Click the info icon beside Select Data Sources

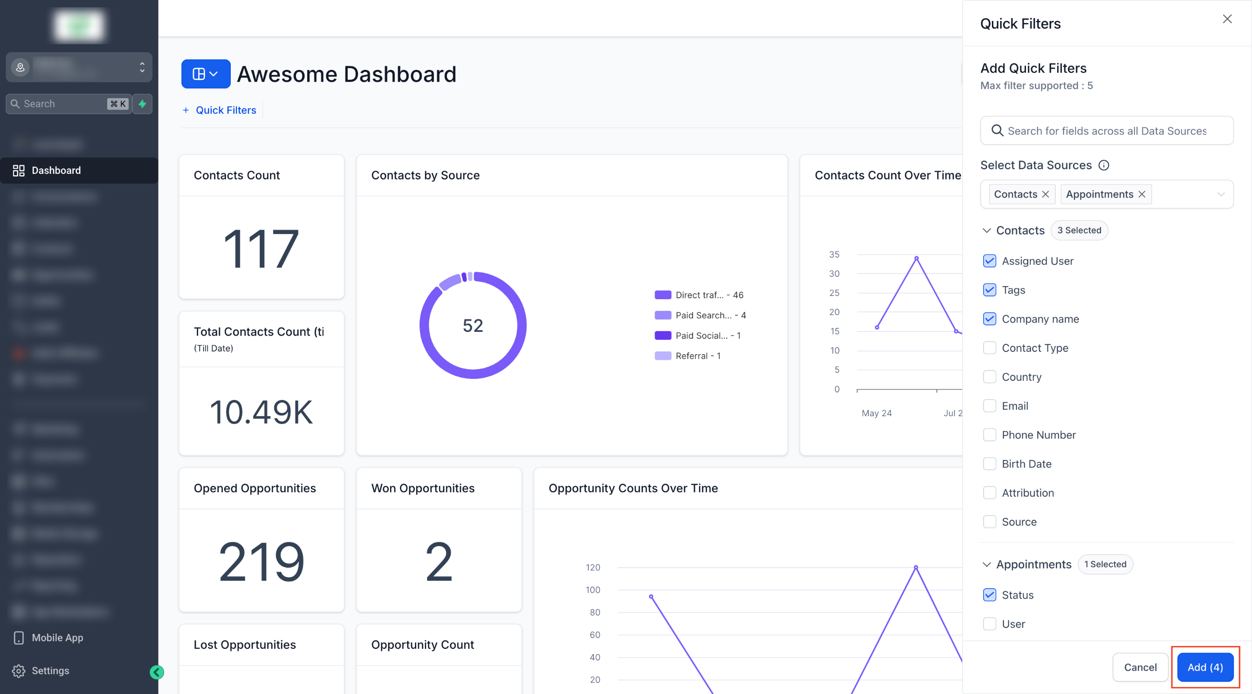[1104, 165]
